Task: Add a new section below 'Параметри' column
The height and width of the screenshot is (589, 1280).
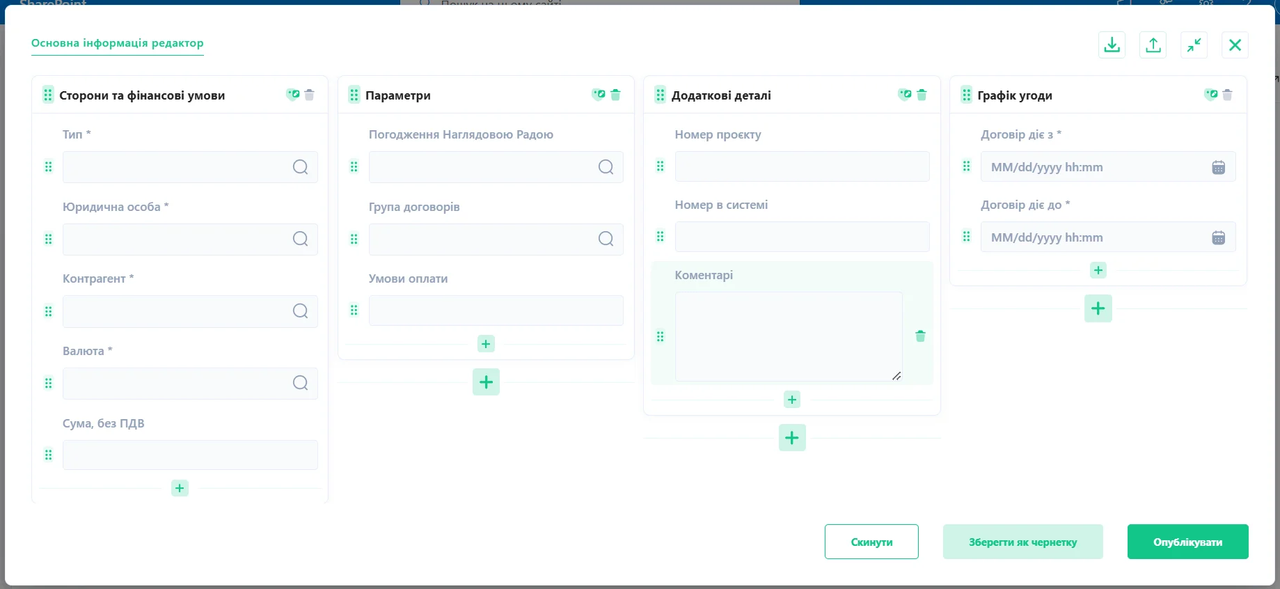Action: pyautogui.click(x=486, y=382)
